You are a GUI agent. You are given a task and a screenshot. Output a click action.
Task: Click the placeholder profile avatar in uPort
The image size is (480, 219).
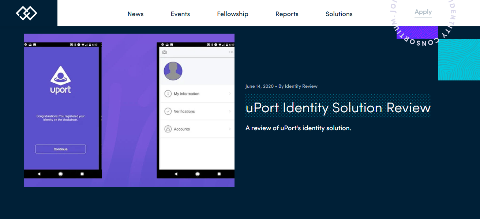(x=173, y=71)
